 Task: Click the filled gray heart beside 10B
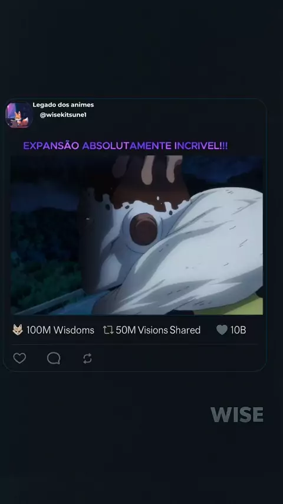pyautogui.click(x=222, y=330)
